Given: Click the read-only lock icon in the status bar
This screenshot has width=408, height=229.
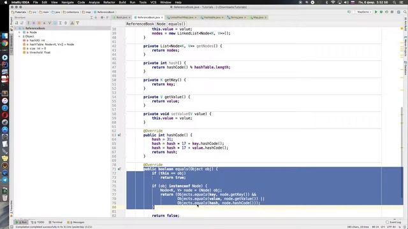Looking at the screenshot, I should coord(400,227).
